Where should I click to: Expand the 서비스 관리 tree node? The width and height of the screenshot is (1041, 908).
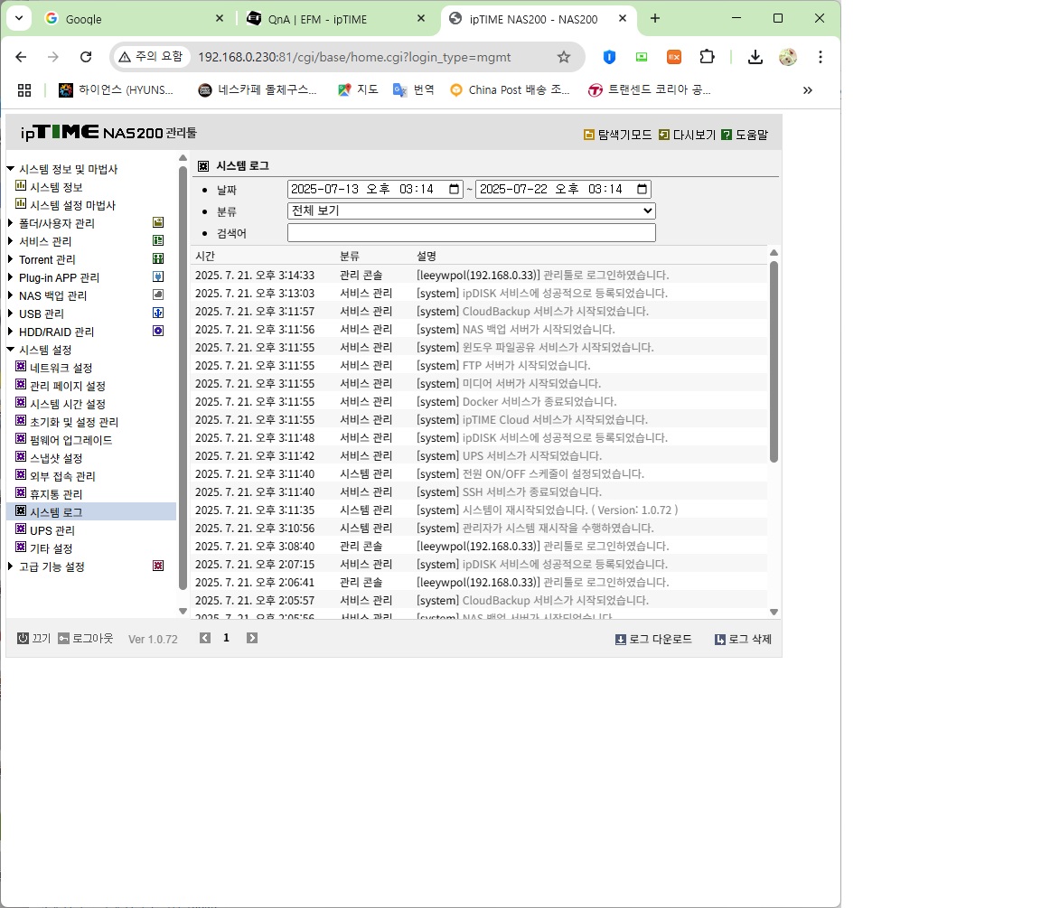point(10,240)
